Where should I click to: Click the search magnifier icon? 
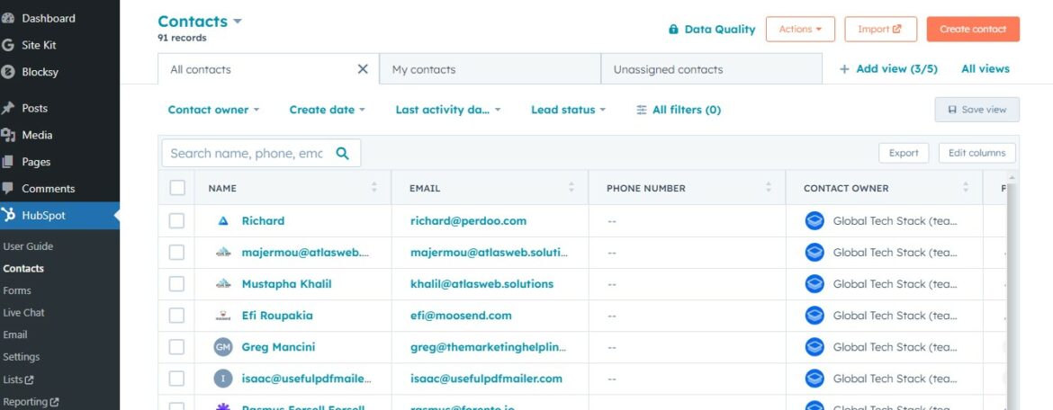pos(343,153)
